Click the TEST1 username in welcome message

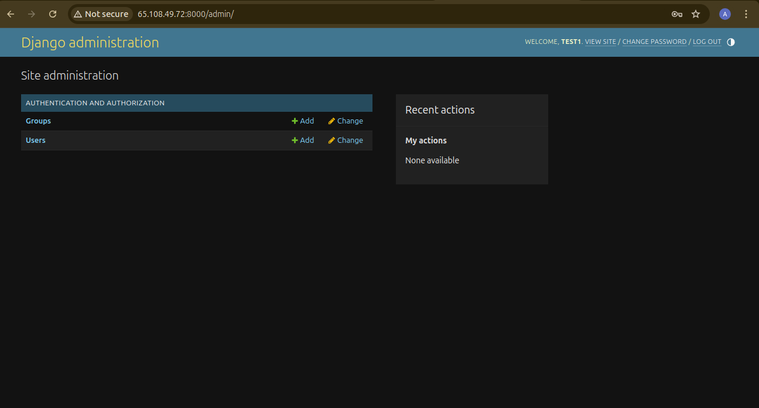tap(571, 42)
